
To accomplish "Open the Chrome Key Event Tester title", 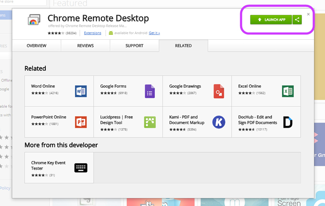I will [48, 165].
